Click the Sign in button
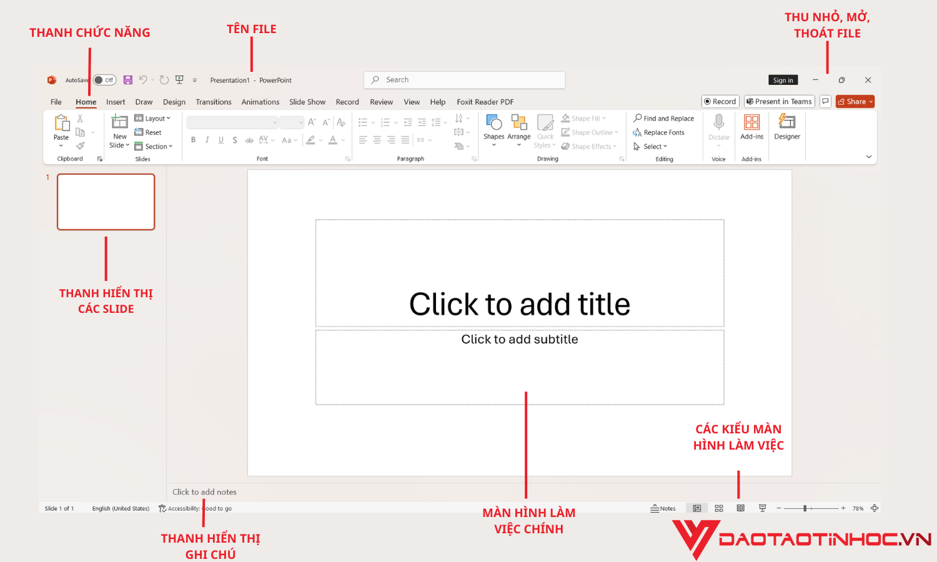Viewport: 937px width, 562px height. click(783, 79)
